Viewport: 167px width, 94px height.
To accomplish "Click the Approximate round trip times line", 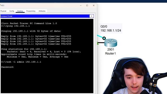I will click(x=34, y=54).
